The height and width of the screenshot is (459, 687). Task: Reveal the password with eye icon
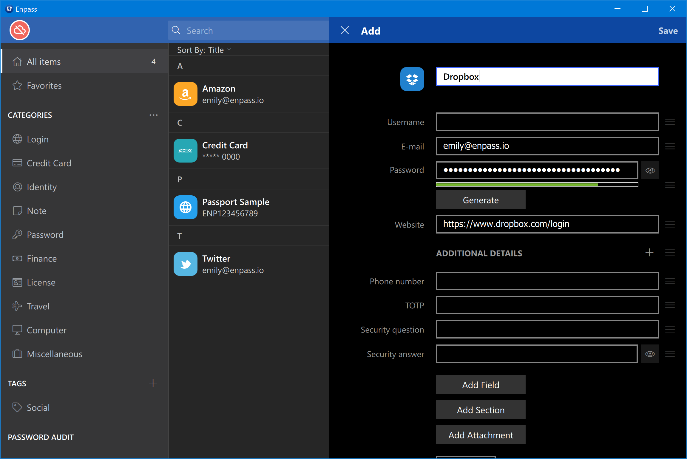650,170
